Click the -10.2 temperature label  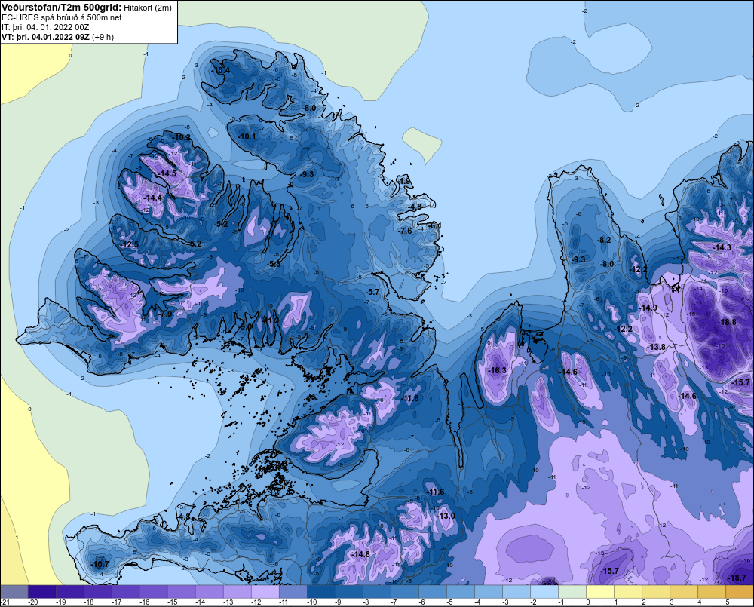pos(182,137)
